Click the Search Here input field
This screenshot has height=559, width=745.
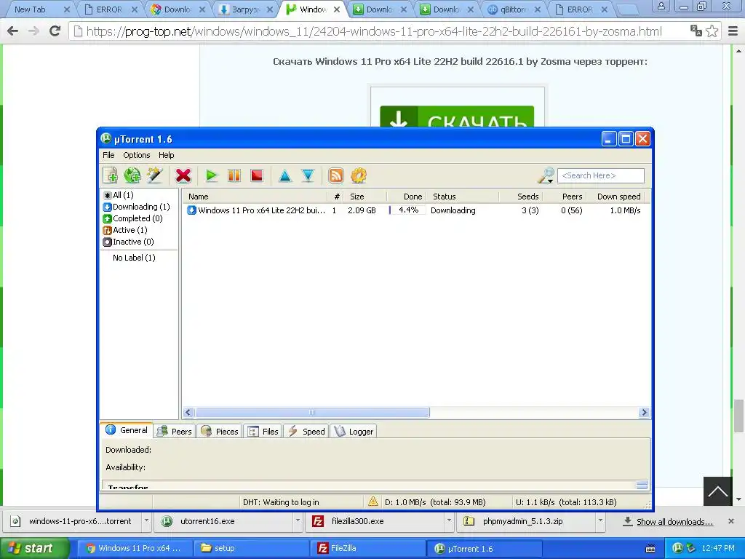(x=600, y=175)
